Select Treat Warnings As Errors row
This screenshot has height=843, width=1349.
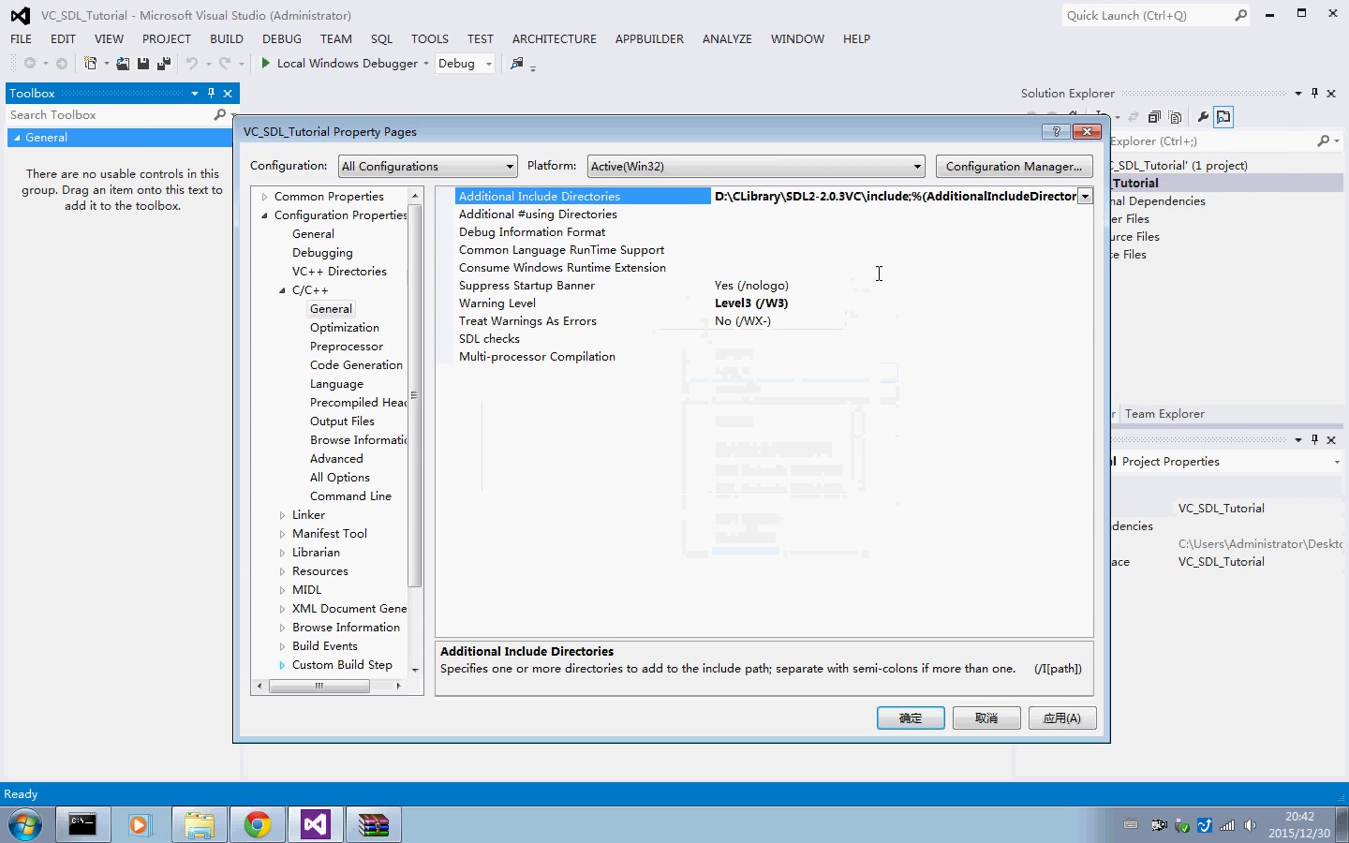tap(773, 321)
